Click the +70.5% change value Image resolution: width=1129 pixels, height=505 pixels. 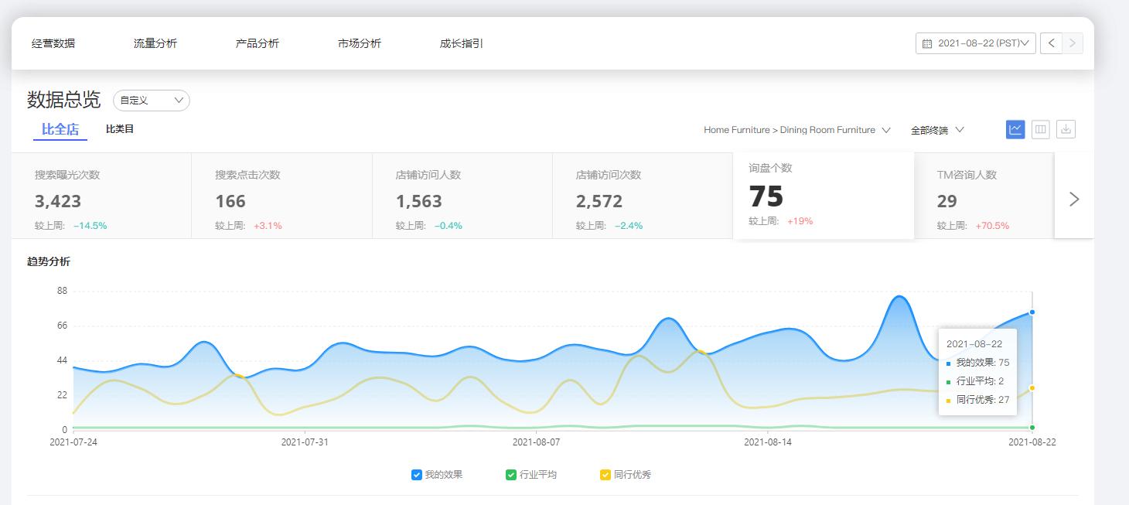(x=992, y=226)
